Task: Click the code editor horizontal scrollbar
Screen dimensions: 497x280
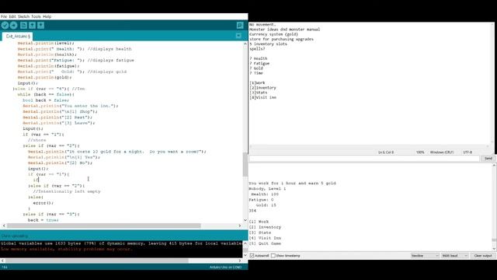Action: tap(104, 226)
